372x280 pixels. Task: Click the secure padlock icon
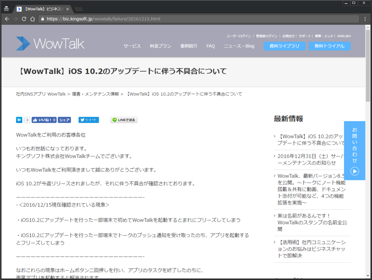click(x=43, y=19)
